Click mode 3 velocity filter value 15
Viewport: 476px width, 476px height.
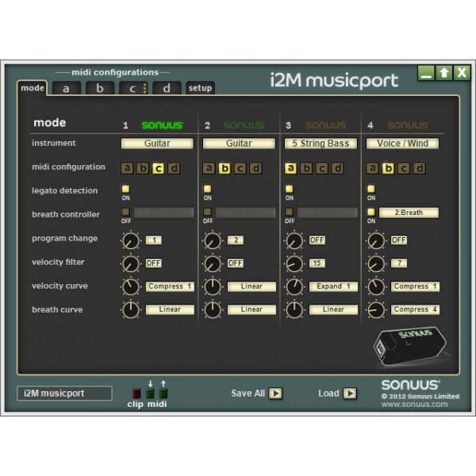click(317, 263)
